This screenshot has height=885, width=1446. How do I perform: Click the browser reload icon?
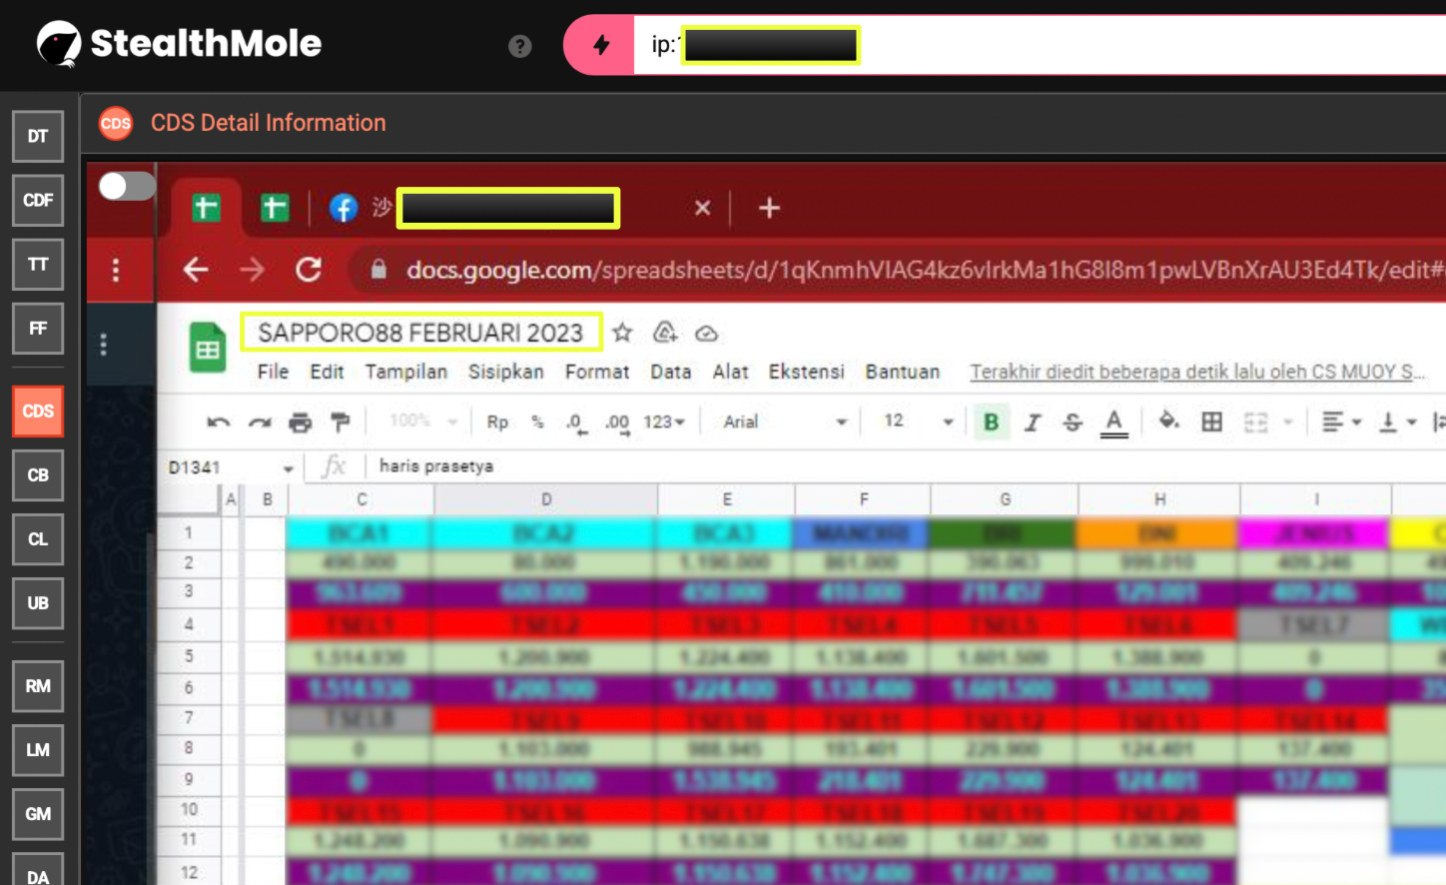309,270
